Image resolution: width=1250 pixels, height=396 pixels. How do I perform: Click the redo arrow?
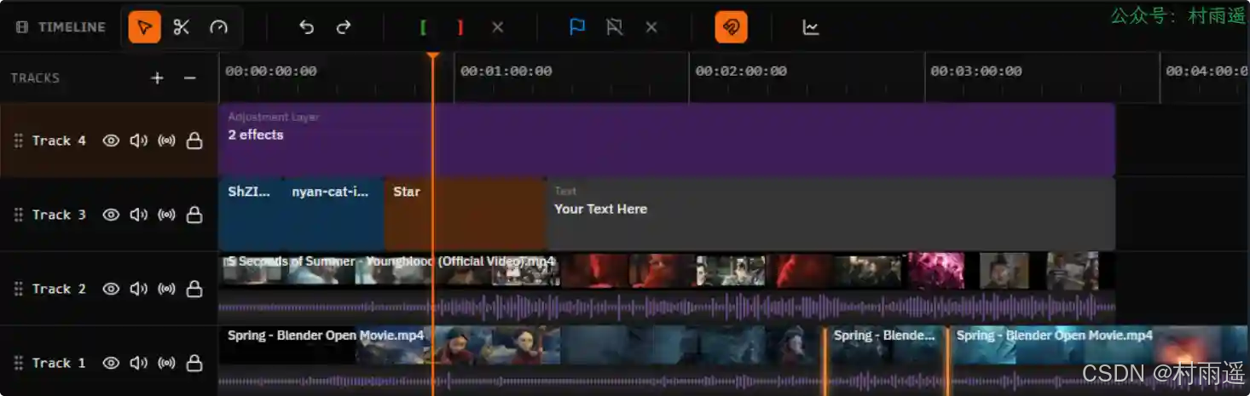[344, 27]
